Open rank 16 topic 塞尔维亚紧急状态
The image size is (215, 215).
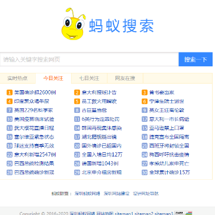pos(34,137)
